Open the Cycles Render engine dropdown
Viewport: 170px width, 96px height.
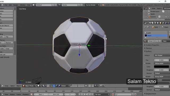coord(92,5)
